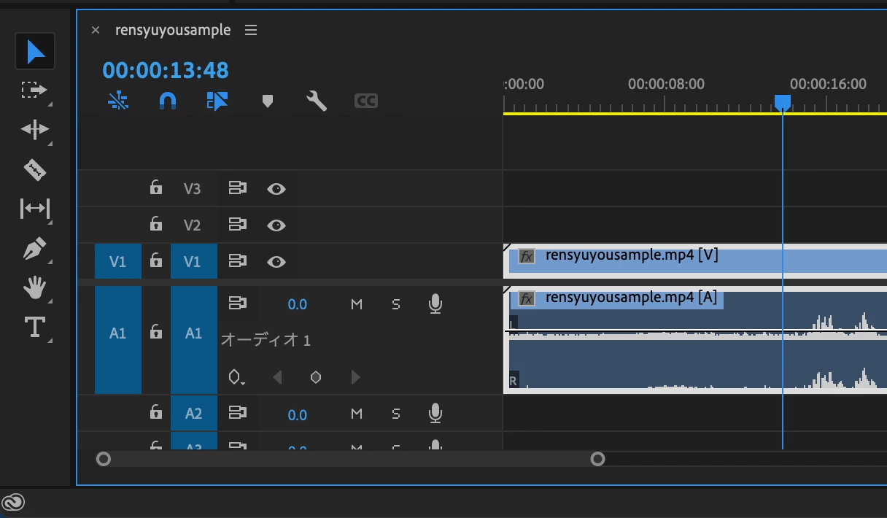Solo audio track A2

click(396, 414)
